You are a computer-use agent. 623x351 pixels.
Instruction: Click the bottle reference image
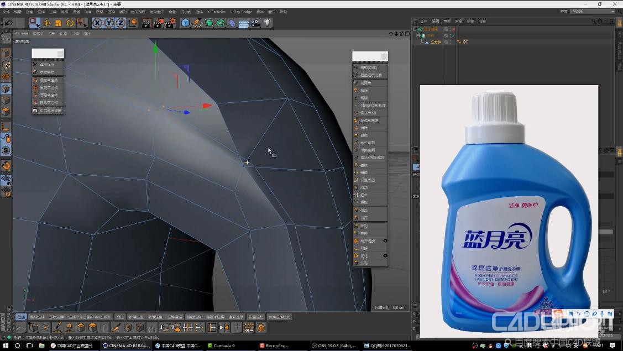(x=509, y=211)
